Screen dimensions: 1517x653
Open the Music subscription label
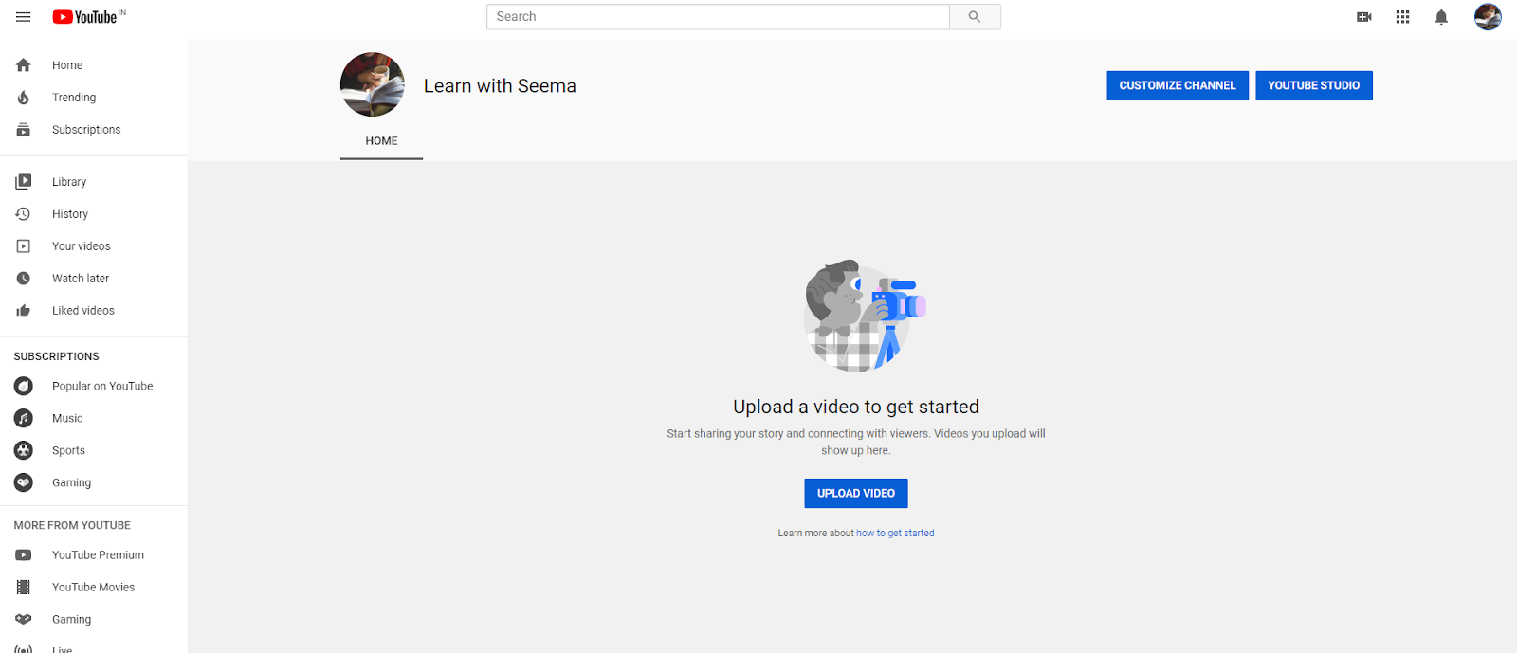point(67,418)
